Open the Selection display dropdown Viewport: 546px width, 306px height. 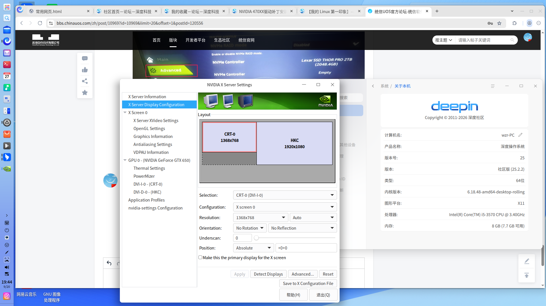pos(285,195)
